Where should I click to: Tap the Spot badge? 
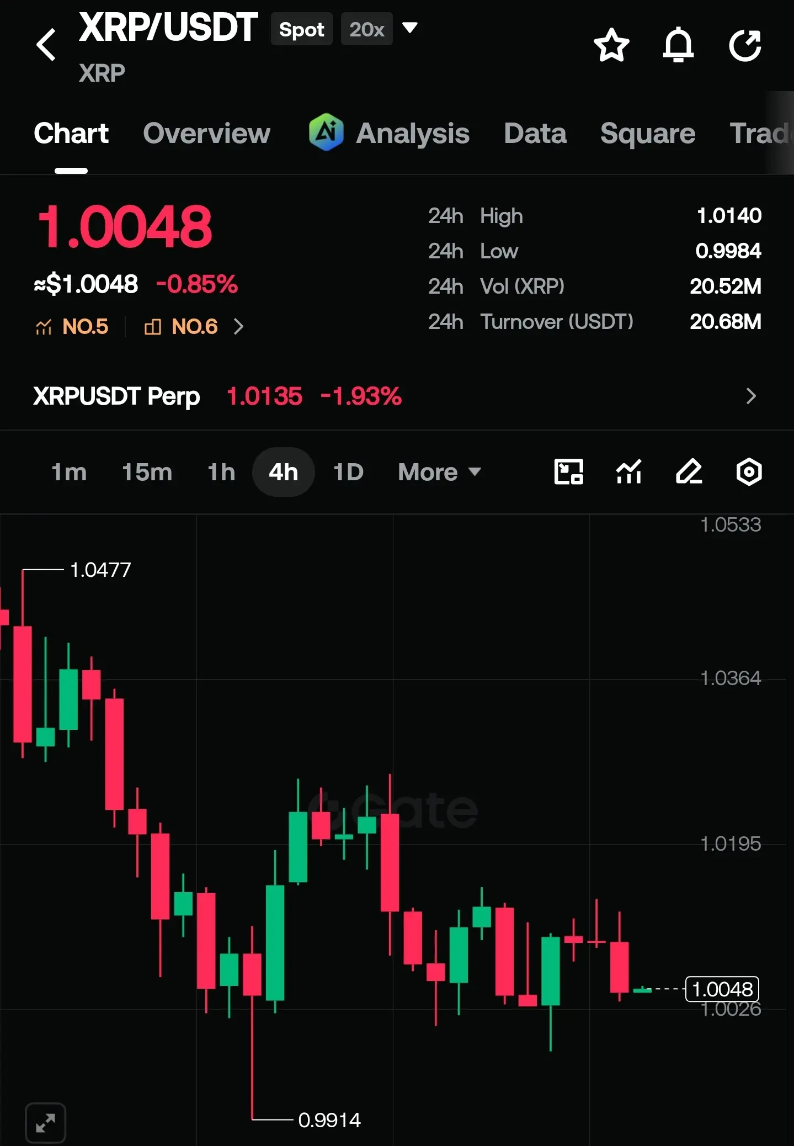302,29
